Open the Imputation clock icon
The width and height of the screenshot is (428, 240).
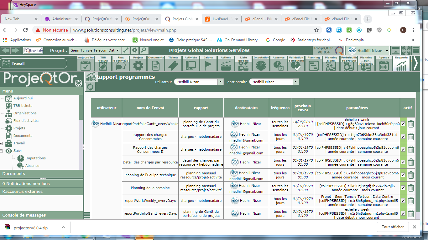point(261,65)
